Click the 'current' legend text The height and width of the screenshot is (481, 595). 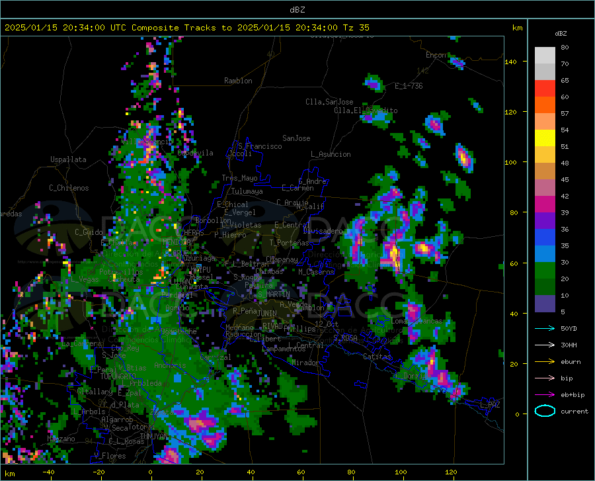pos(575,411)
